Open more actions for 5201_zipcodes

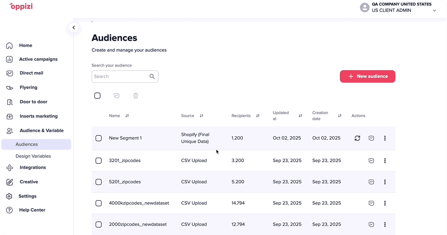click(385, 182)
